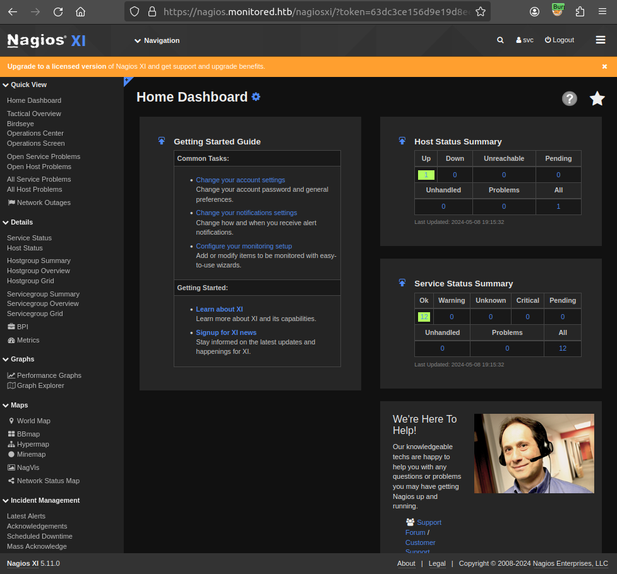Click the Logout button
Screen dimensions: 617x574
(560, 40)
